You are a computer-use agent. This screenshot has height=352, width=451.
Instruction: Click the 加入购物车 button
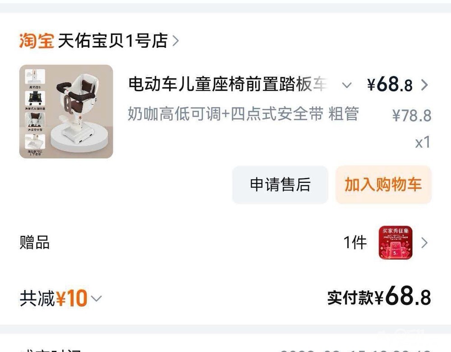[x=383, y=185]
